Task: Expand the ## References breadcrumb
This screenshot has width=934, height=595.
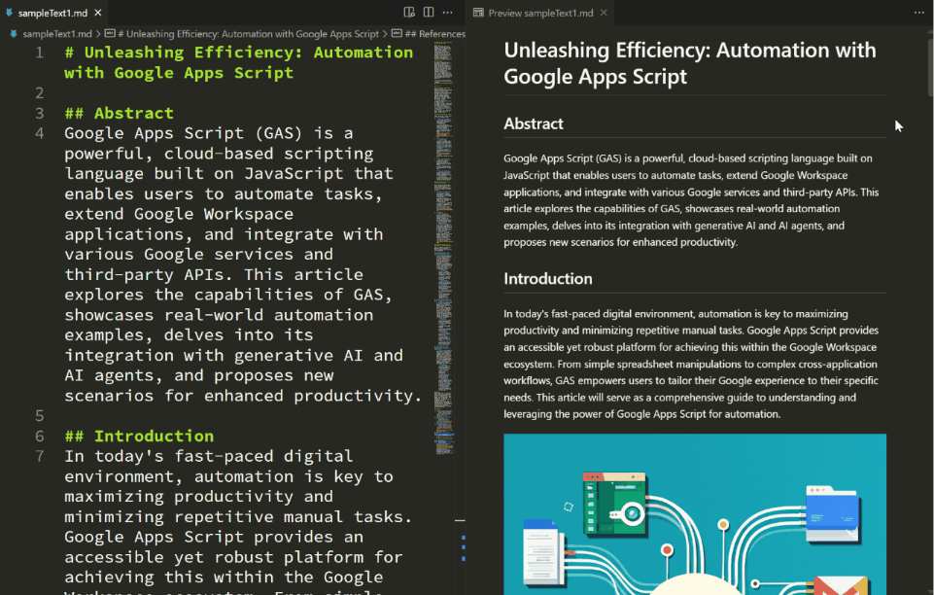Action: point(433,33)
